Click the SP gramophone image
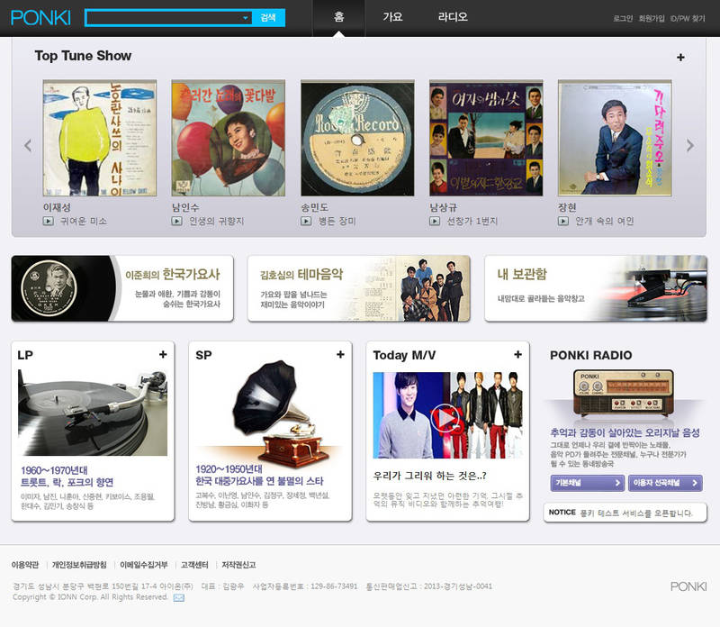 (x=280, y=413)
